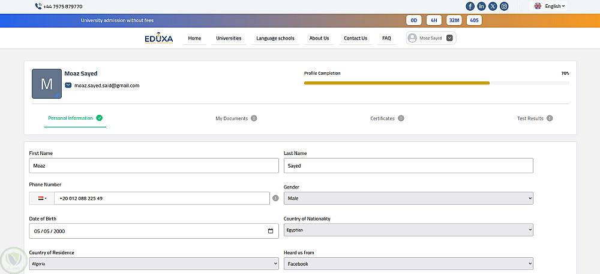Open the Language schools page

pos(275,38)
